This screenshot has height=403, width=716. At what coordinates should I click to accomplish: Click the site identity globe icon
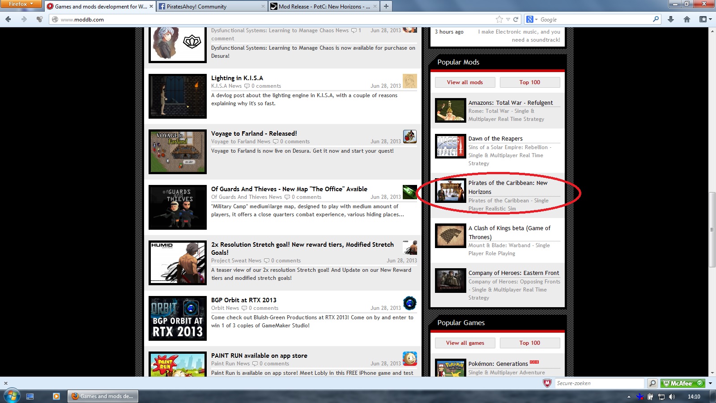point(55,19)
